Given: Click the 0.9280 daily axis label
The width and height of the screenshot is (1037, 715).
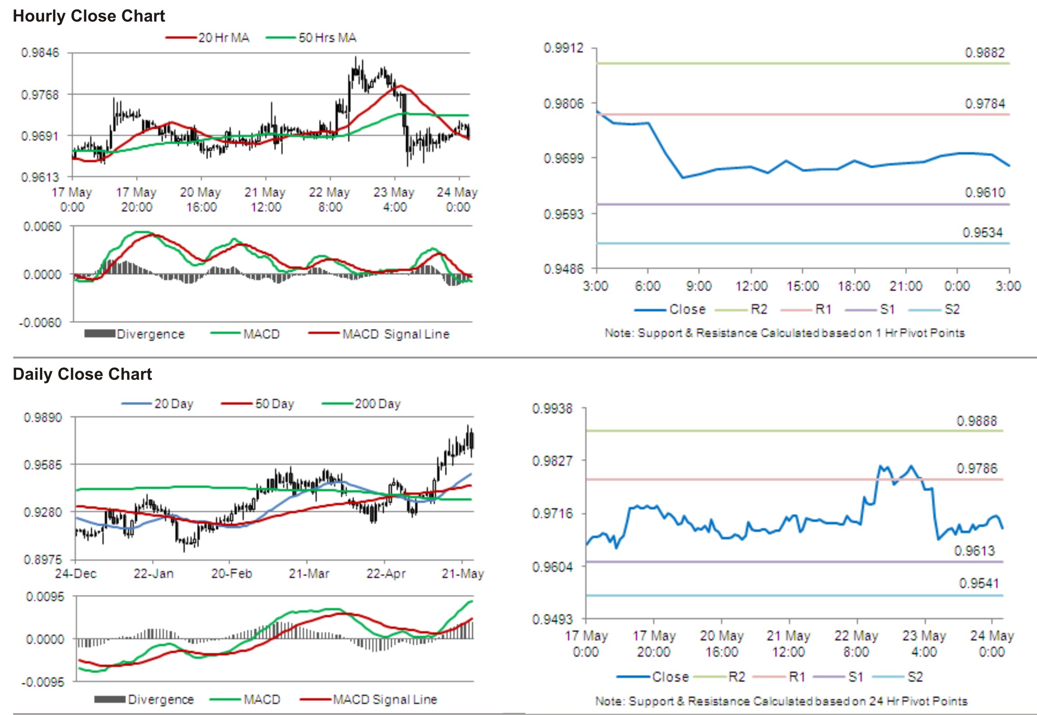Looking at the screenshot, I should [x=43, y=512].
